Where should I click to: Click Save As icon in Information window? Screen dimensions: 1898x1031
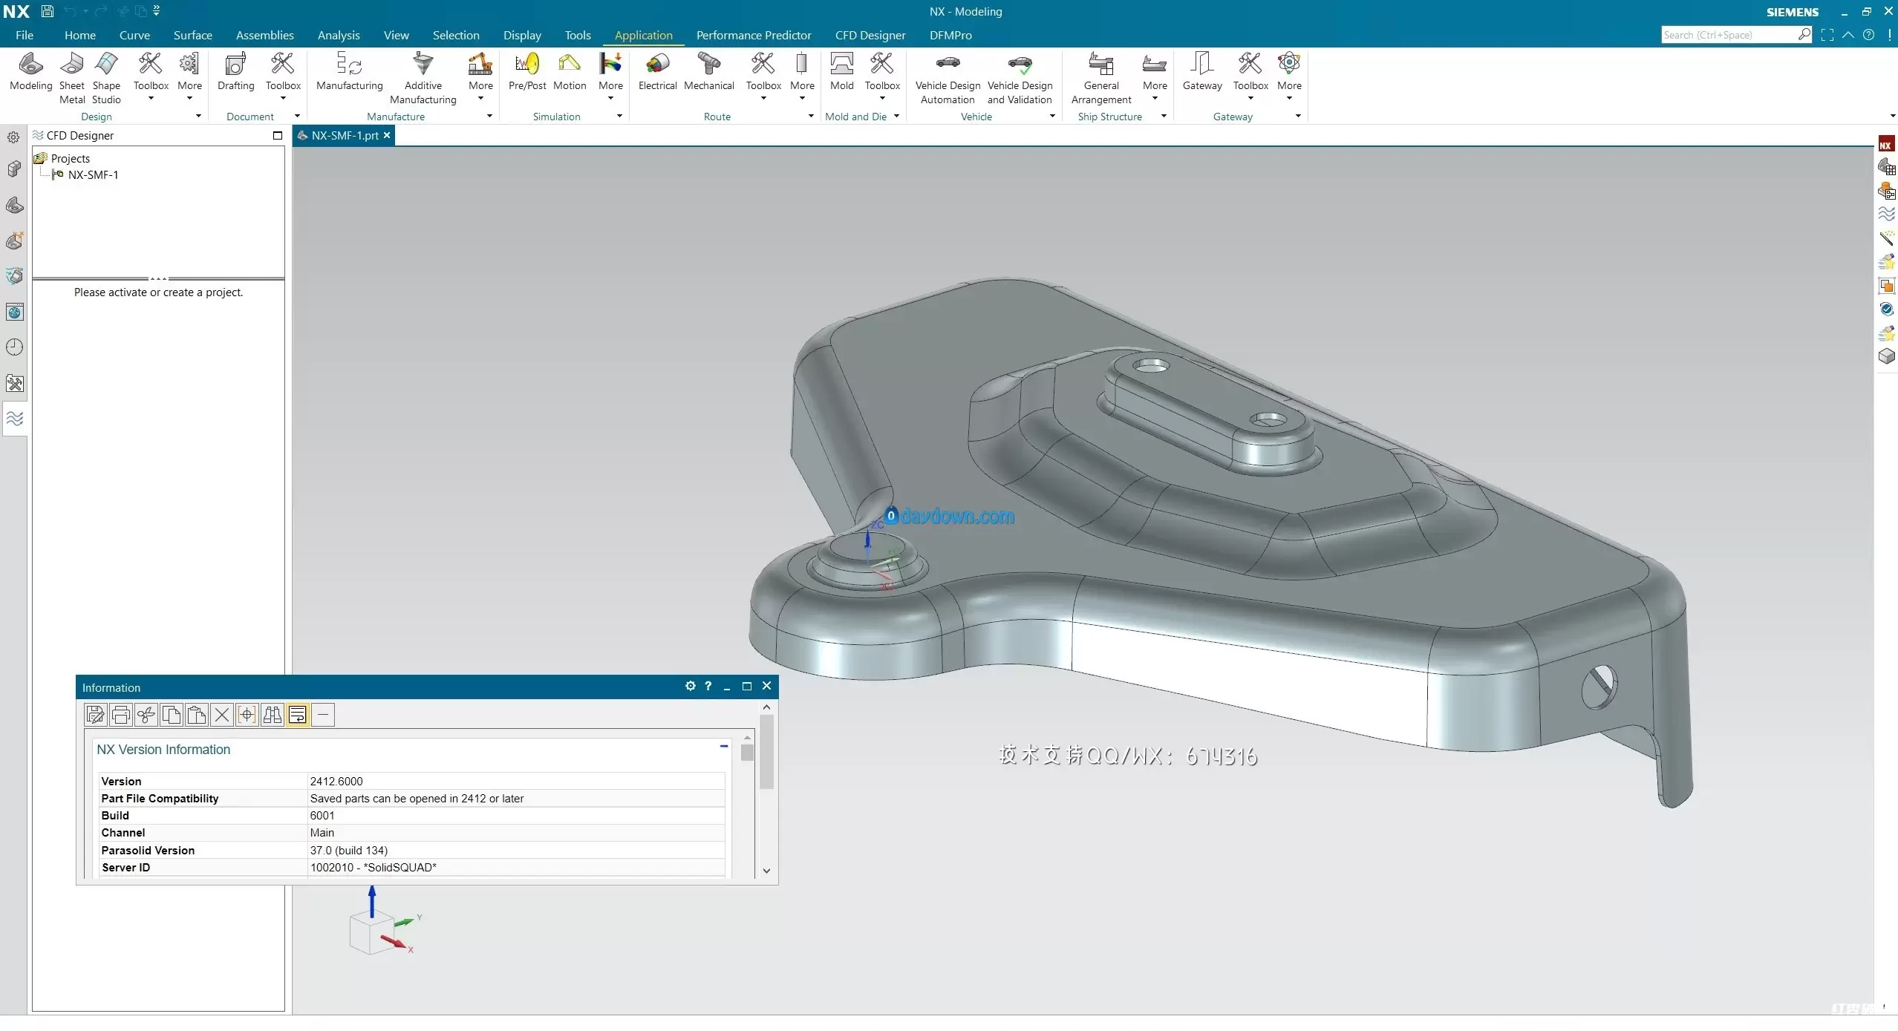95,715
